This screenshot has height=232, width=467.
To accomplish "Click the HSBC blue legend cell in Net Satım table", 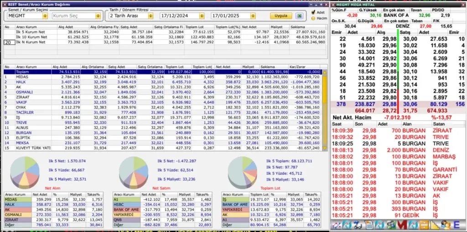I will [x=127, y=204].
